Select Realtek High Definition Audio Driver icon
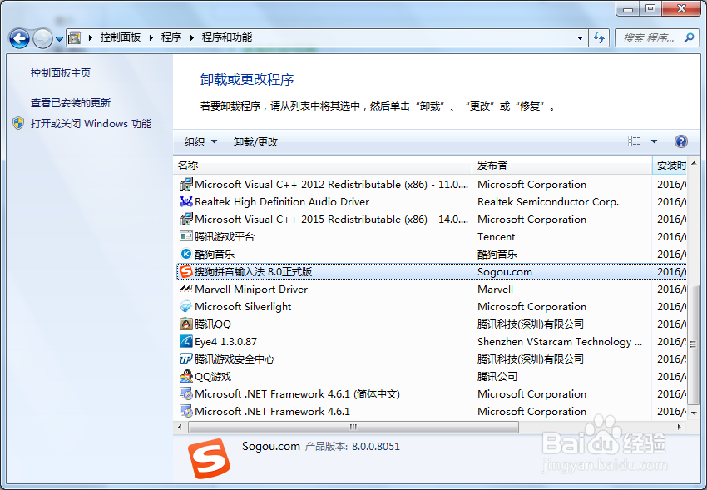Screen dimensions: 707x490 tap(185, 201)
